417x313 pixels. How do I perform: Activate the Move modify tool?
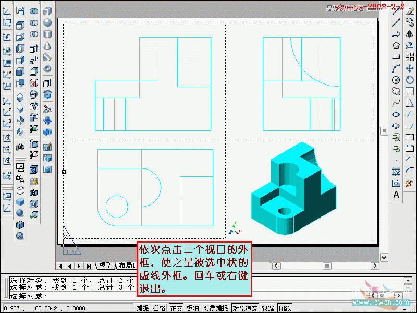410,68
